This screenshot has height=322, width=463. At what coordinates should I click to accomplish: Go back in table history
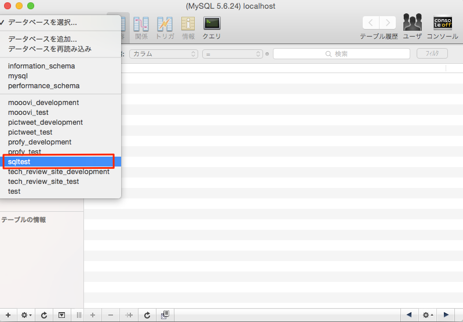click(x=371, y=23)
